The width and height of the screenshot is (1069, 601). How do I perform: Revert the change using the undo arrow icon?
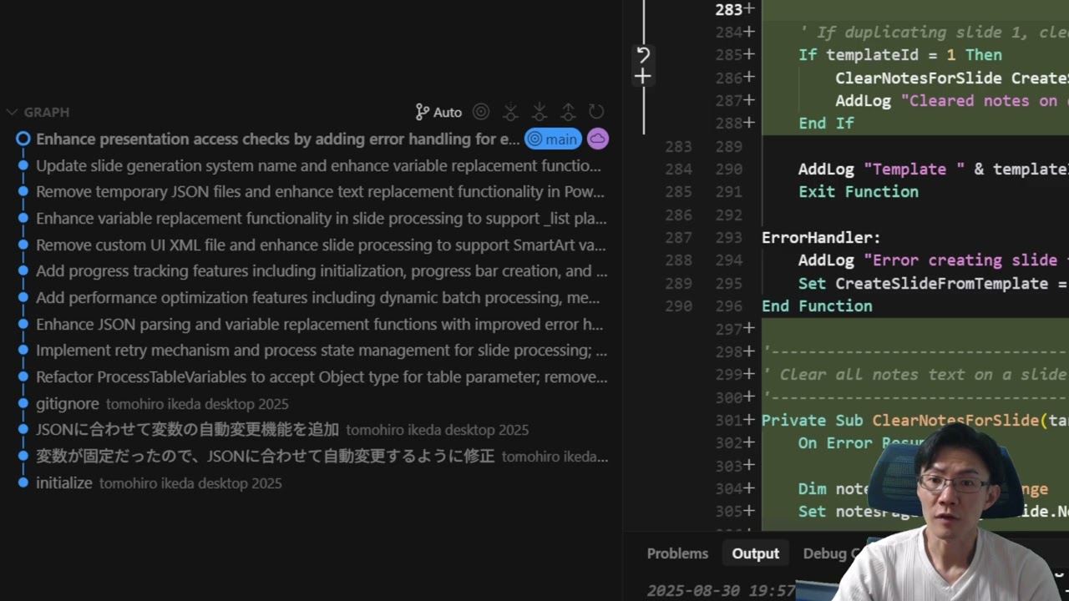point(642,55)
